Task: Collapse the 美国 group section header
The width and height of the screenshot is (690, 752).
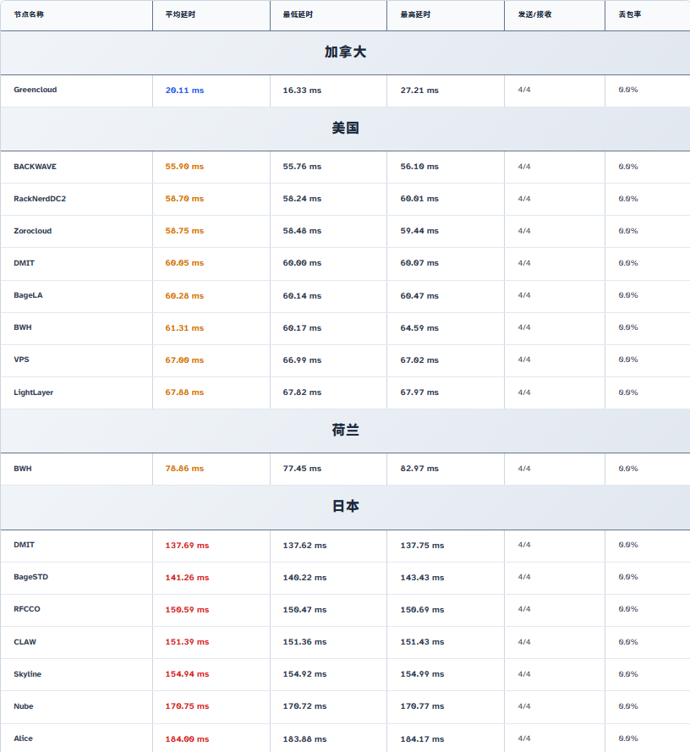Action: pyautogui.click(x=345, y=129)
